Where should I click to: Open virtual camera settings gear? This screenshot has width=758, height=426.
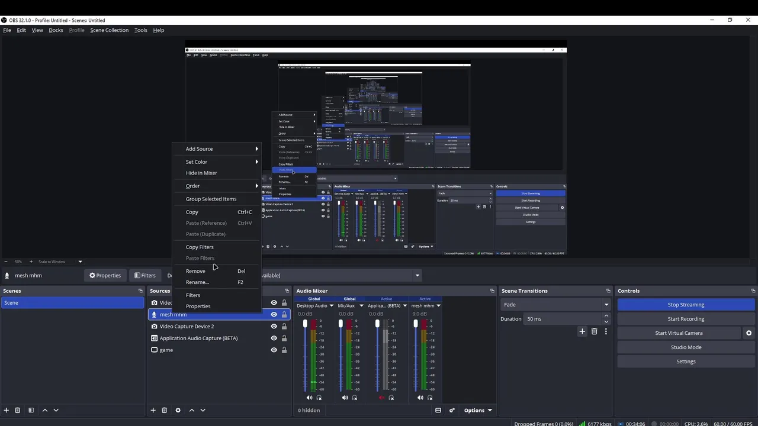[749, 333]
